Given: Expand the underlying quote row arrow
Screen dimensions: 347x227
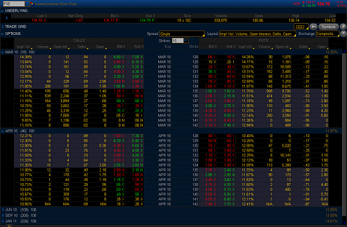Looking at the screenshot, I should (7, 18).
